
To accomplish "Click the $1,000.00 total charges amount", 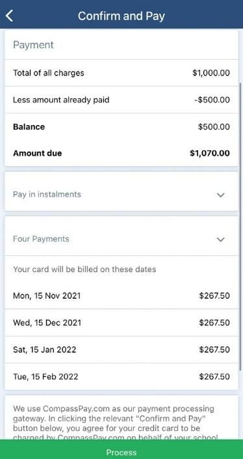I will (211, 73).
